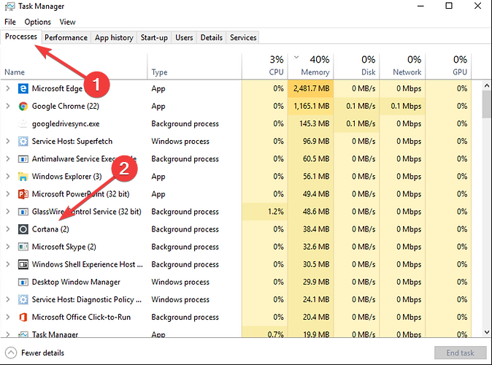Click the Windows Explorer folder icon
This screenshot has width=492, height=365.
[23, 177]
